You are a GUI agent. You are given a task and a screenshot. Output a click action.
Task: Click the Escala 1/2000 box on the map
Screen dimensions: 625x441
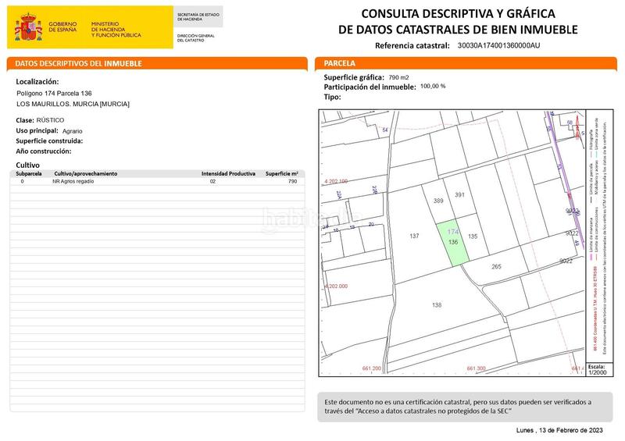pos(596,368)
